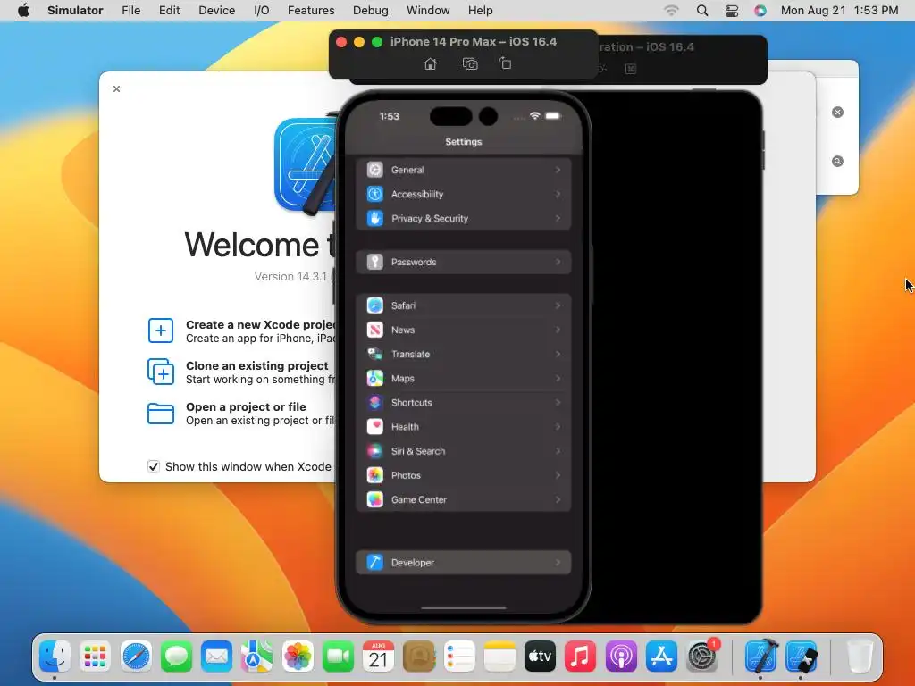Image resolution: width=915 pixels, height=686 pixels.
Task: Close the Welcome to Xcode window
Action: click(x=117, y=88)
